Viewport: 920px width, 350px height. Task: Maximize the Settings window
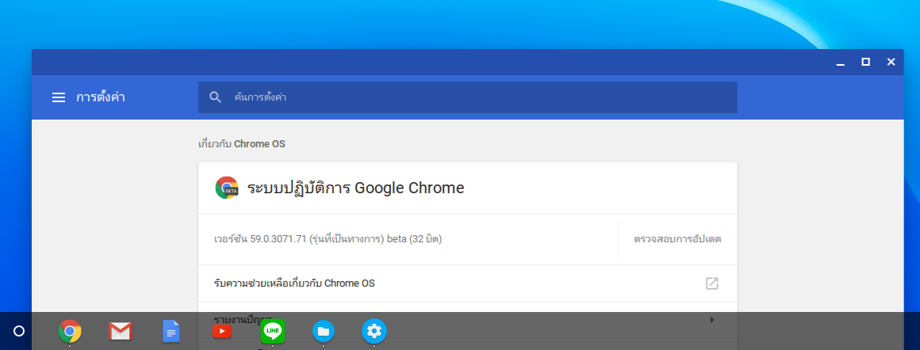coord(865,62)
